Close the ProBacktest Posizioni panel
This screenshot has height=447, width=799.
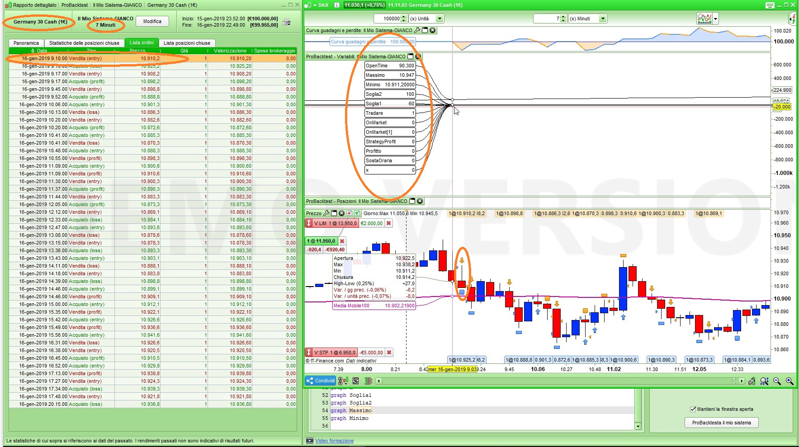click(420, 201)
